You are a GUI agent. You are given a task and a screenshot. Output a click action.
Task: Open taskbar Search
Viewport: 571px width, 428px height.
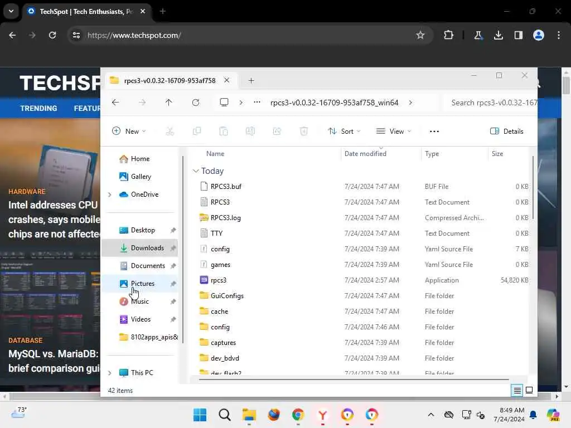coord(224,415)
